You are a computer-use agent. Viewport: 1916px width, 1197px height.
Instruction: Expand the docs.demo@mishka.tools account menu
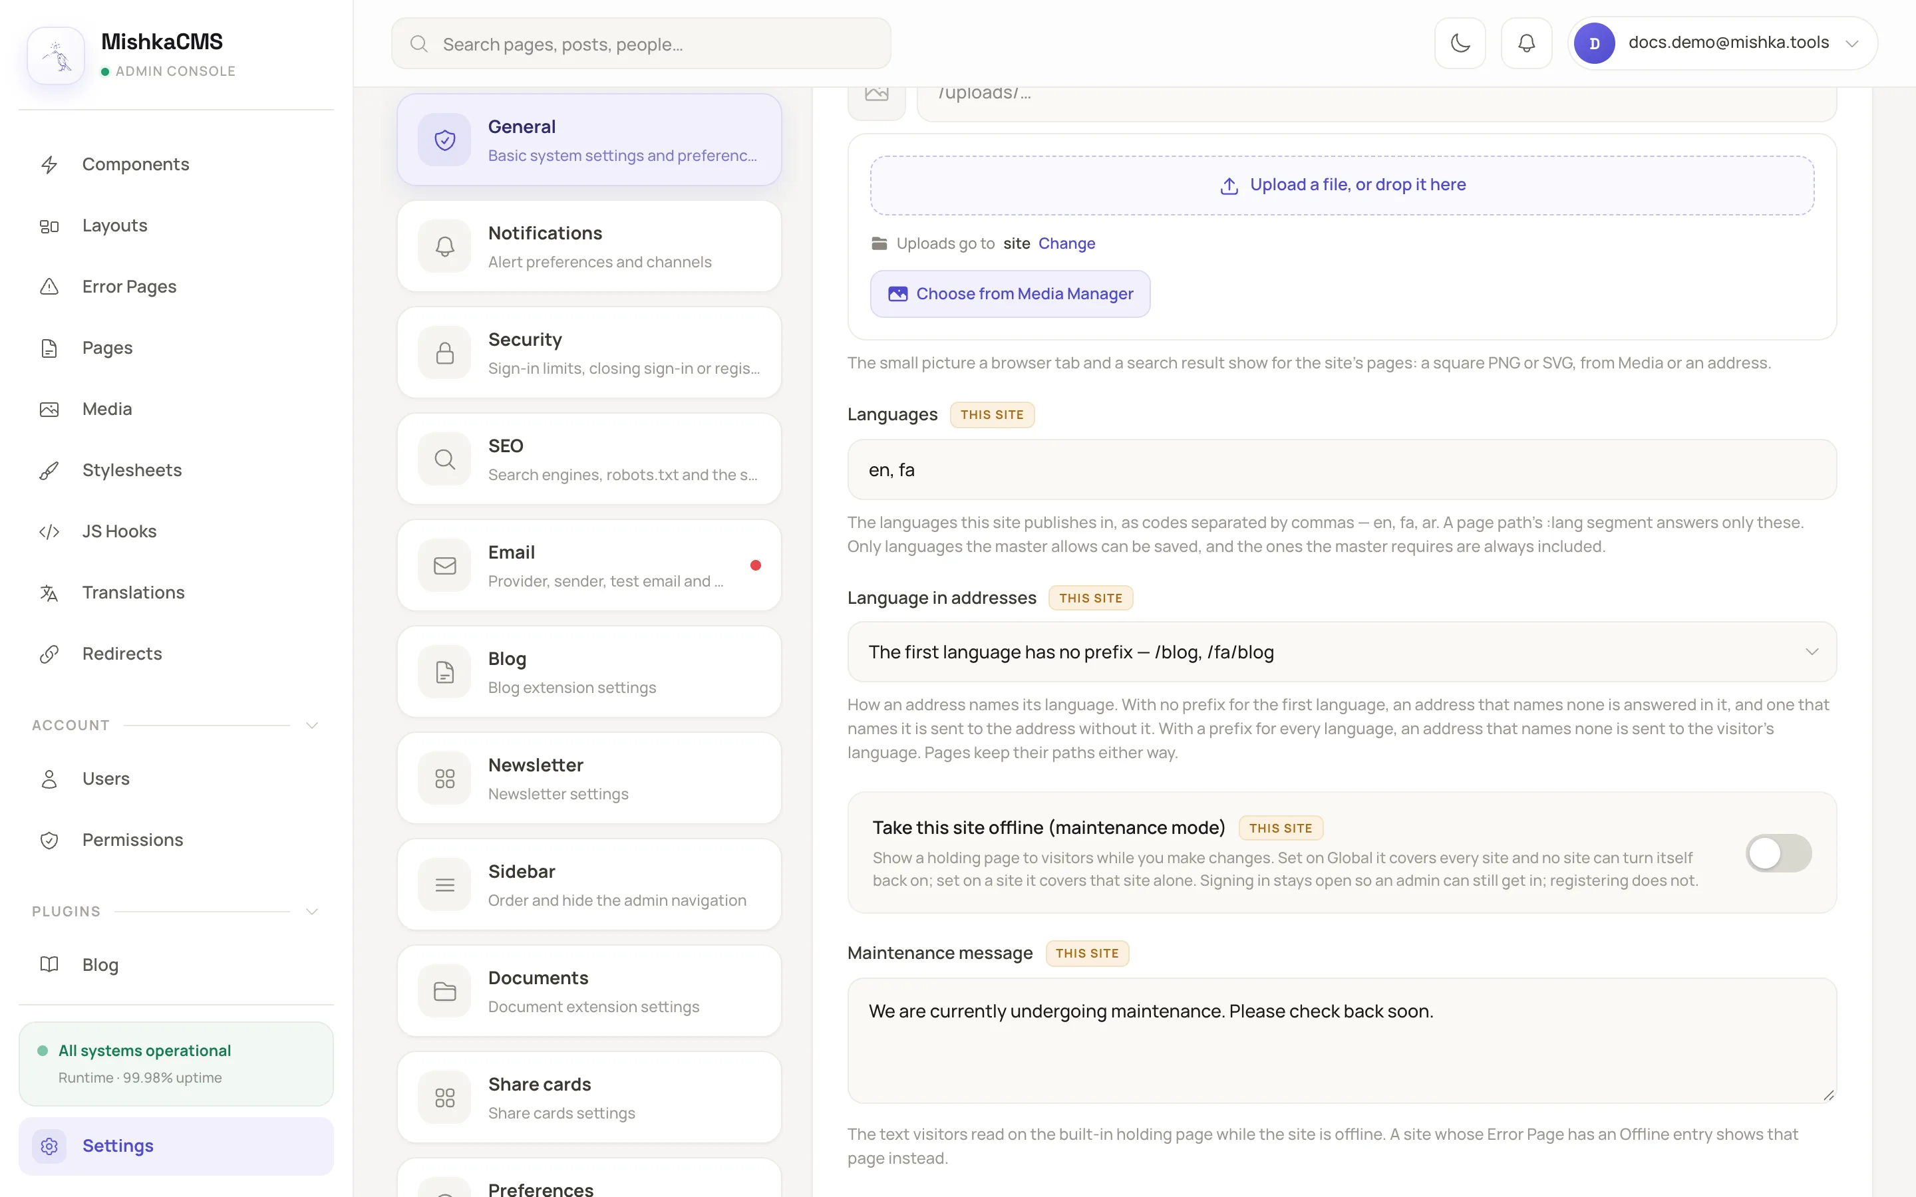pyautogui.click(x=1722, y=43)
